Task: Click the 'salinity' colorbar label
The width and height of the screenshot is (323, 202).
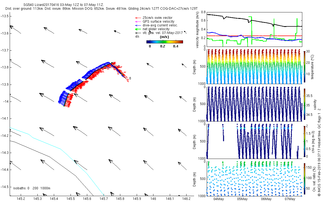Action: coord(315,104)
